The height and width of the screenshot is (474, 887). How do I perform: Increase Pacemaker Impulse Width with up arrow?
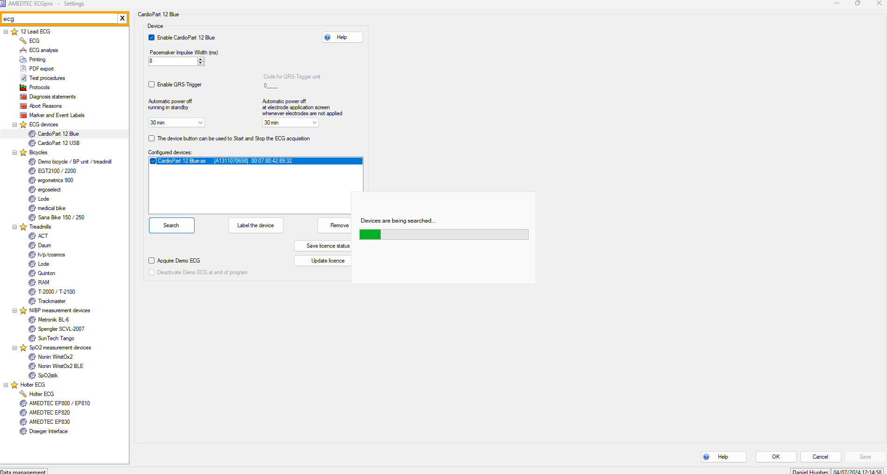(201, 59)
